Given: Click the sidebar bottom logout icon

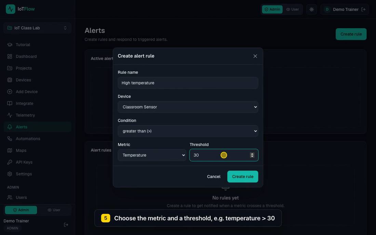Looking at the screenshot, I should click(66, 225).
